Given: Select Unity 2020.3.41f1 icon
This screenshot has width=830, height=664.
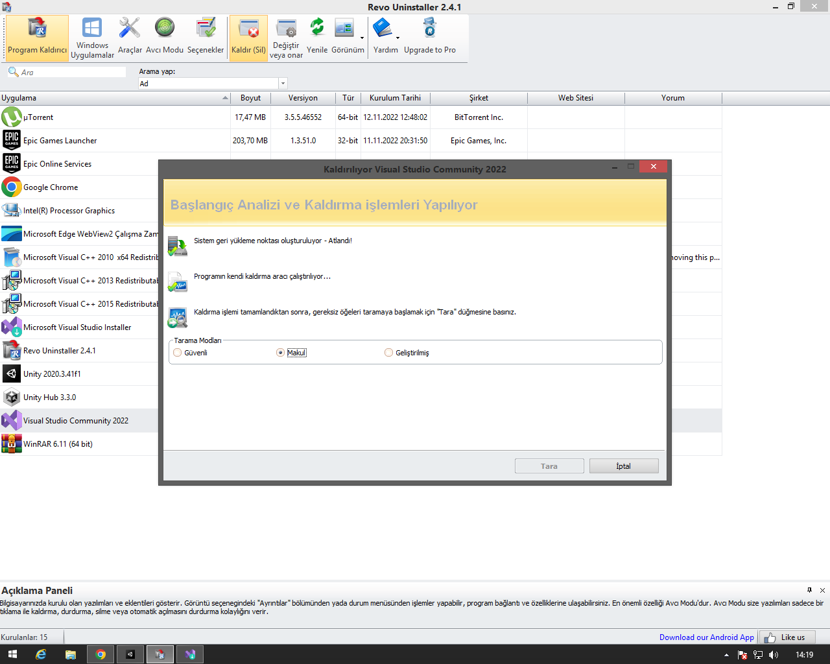Looking at the screenshot, I should (12, 374).
